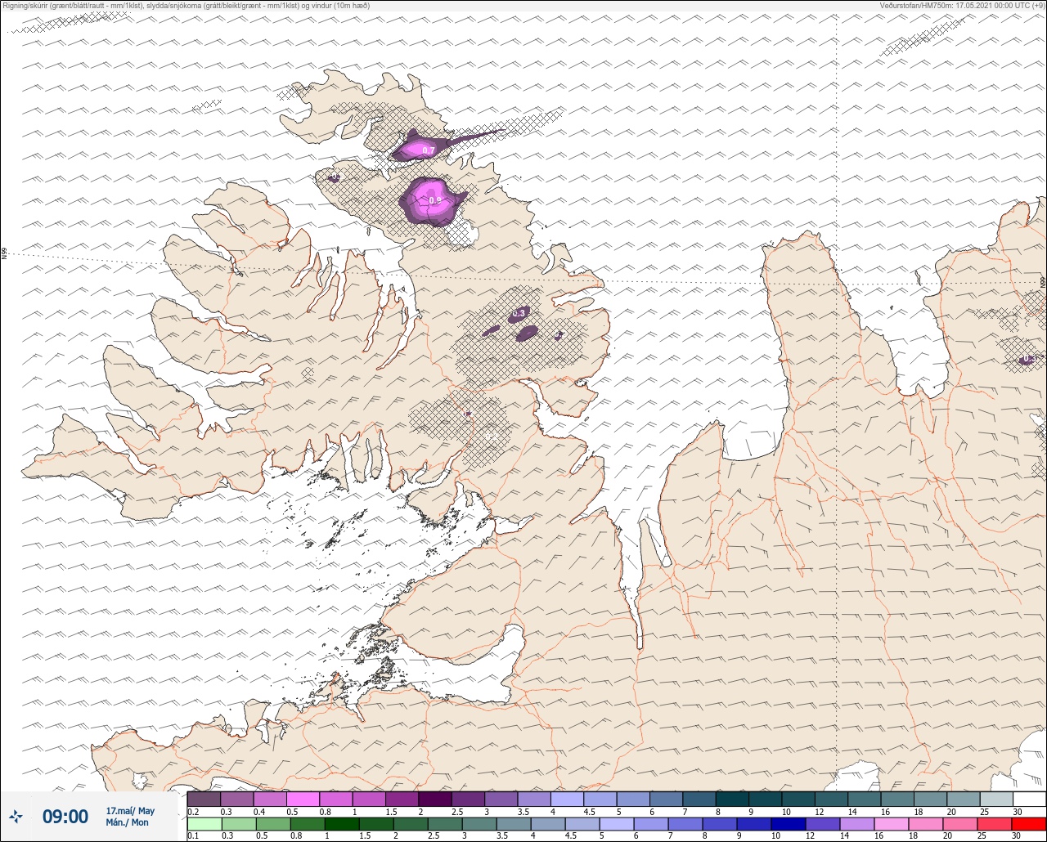
Task: Click the Icelandic map title starting "Rigning/skúrir"
Action: pyautogui.click(x=186, y=5)
